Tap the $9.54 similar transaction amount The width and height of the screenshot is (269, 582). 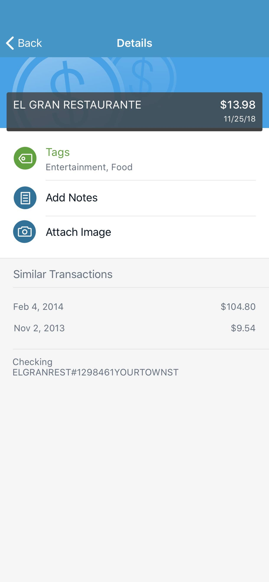pos(243,328)
